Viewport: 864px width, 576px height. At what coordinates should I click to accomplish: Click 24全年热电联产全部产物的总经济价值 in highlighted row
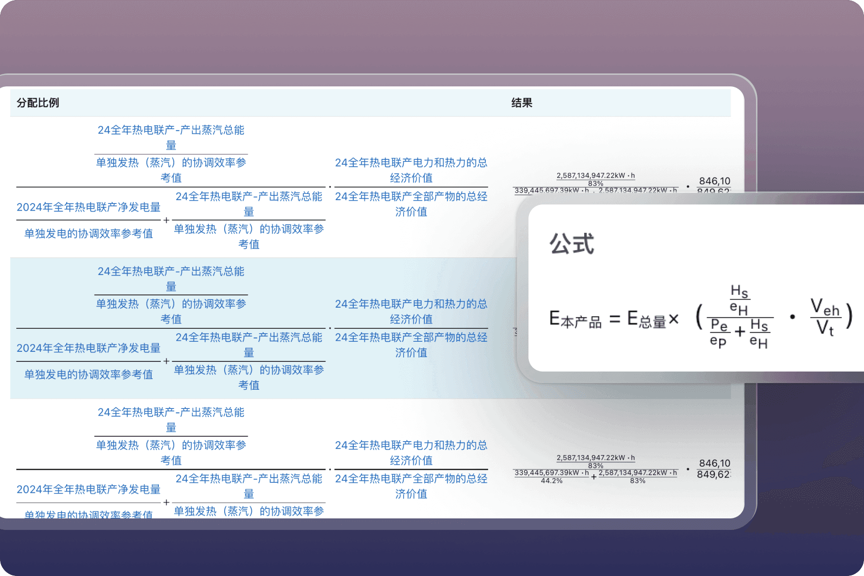coord(411,345)
